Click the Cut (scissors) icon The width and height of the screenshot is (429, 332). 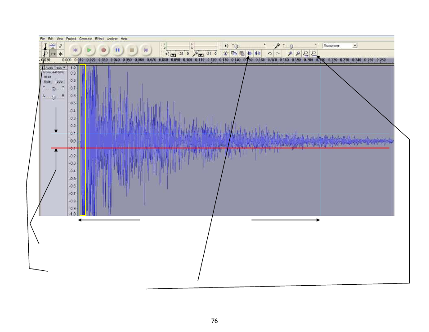pyautogui.click(x=226, y=54)
